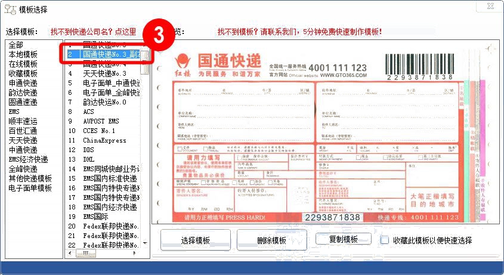
Task: Select the 本地模板 category
Action: [23, 54]
